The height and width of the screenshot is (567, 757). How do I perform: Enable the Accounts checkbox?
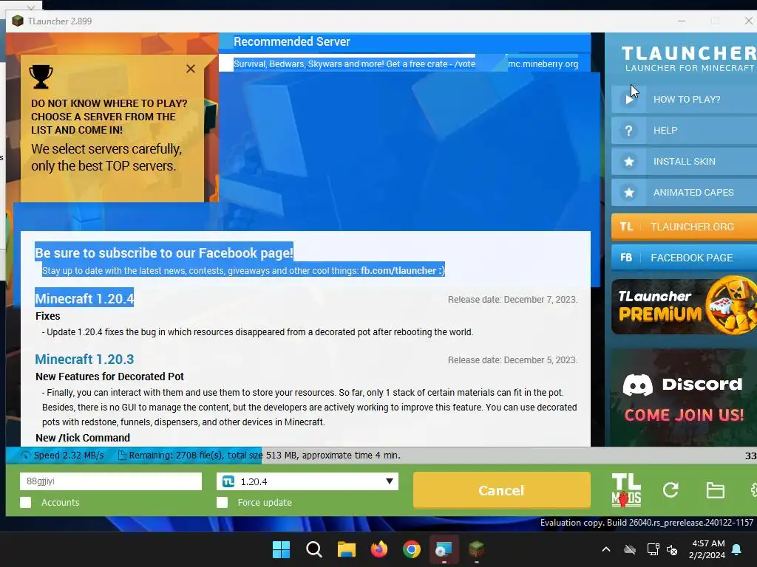click(x=26, y=502)
